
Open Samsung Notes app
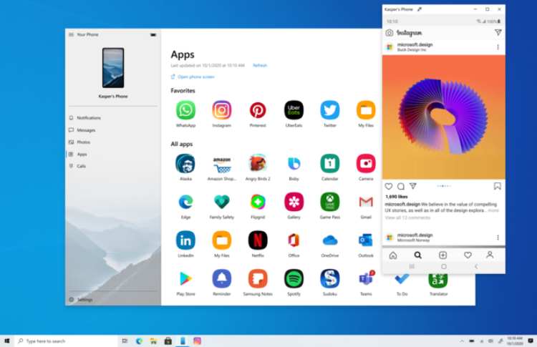[258, 278]
